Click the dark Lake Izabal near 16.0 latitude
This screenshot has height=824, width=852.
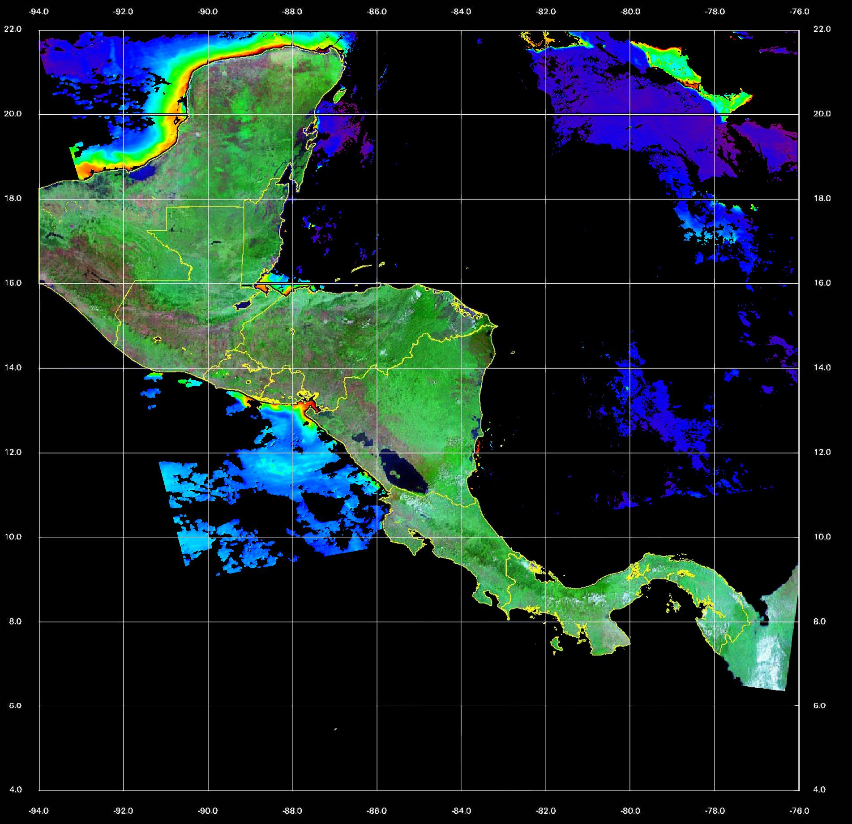pos(243,305)
